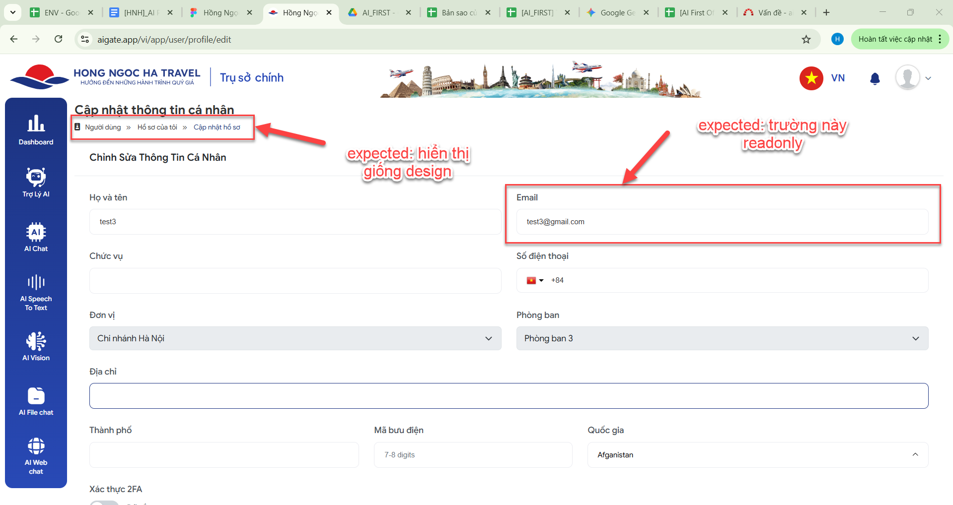The height and width of the screenshot is (505, 953).
Task: Select AI Chat in the sidebar
Action: [x=36, y=237]
